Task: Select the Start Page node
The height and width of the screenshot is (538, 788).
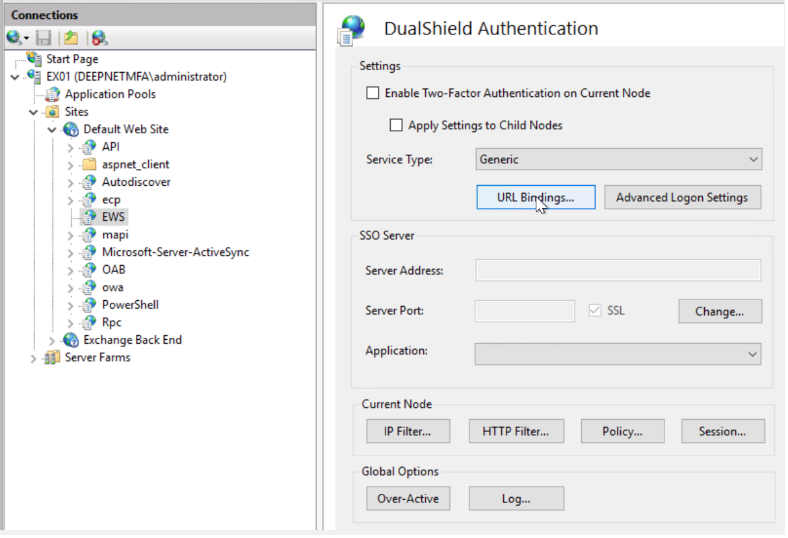Action: (x=72, y=59)
